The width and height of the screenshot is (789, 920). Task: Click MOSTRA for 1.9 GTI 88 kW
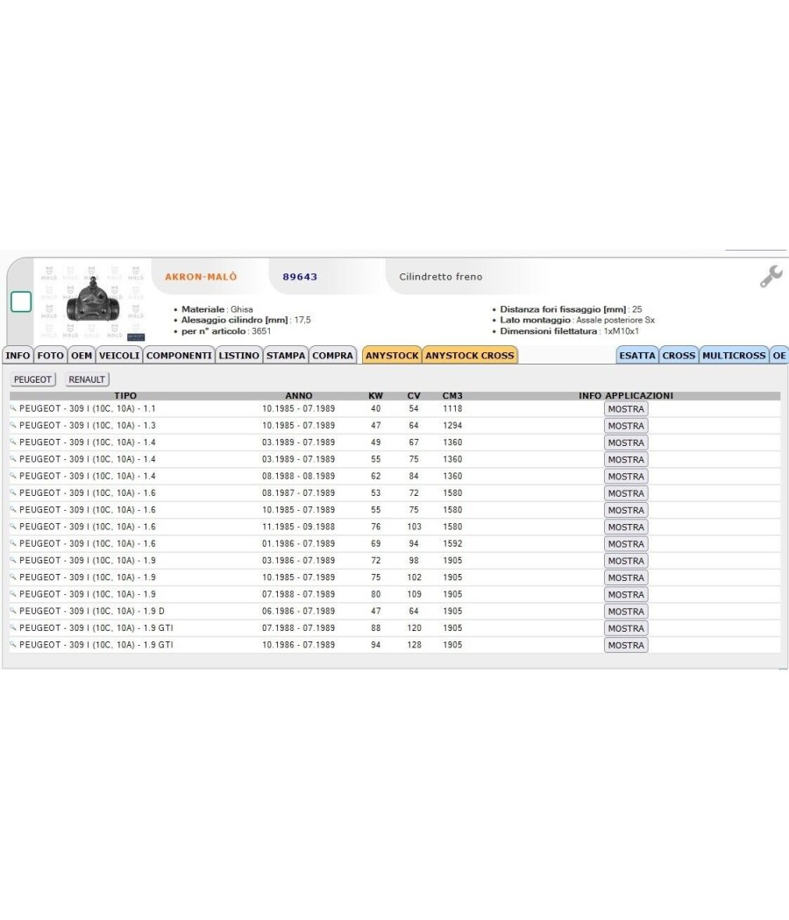(626, 628)
